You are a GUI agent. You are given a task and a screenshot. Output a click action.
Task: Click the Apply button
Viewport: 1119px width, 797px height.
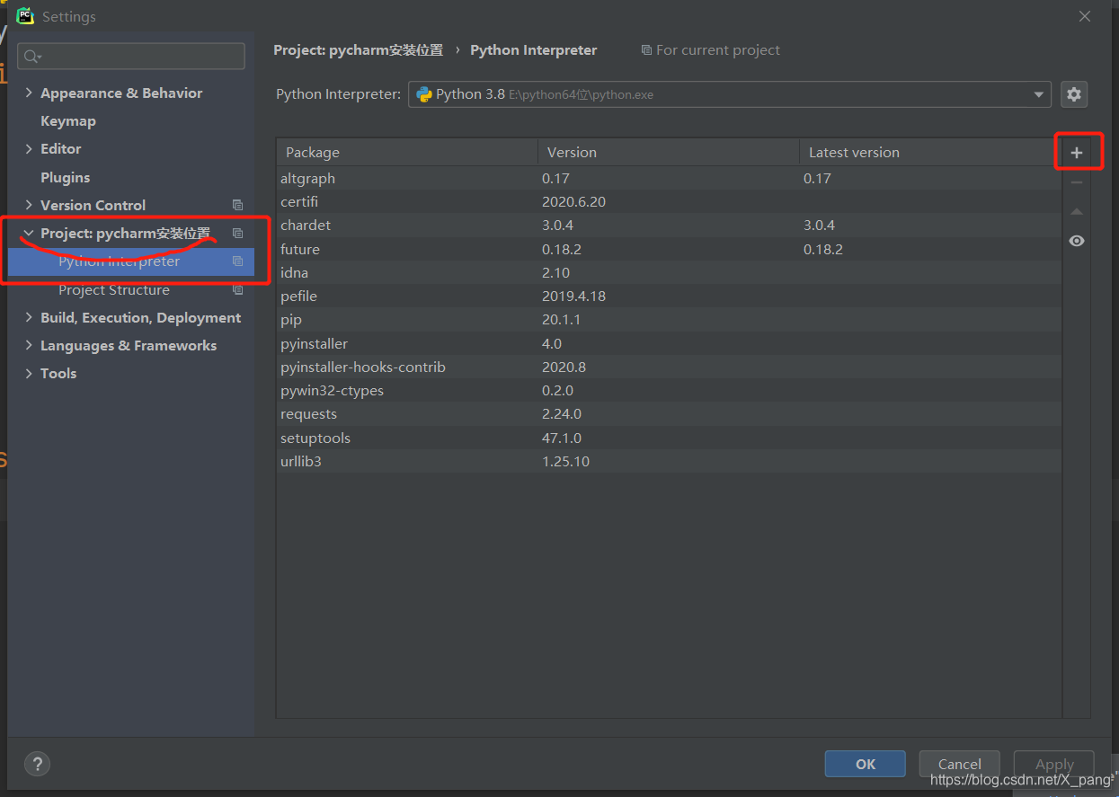1053,764
